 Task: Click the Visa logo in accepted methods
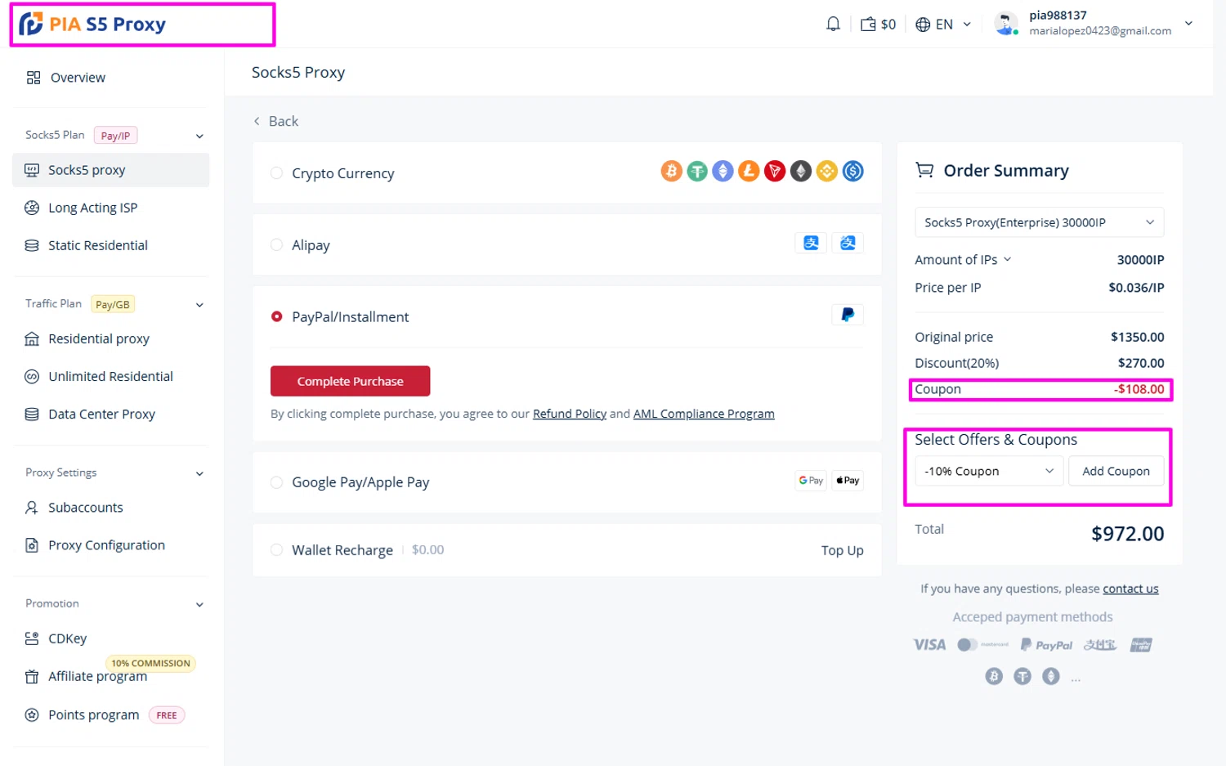(929, 645)
